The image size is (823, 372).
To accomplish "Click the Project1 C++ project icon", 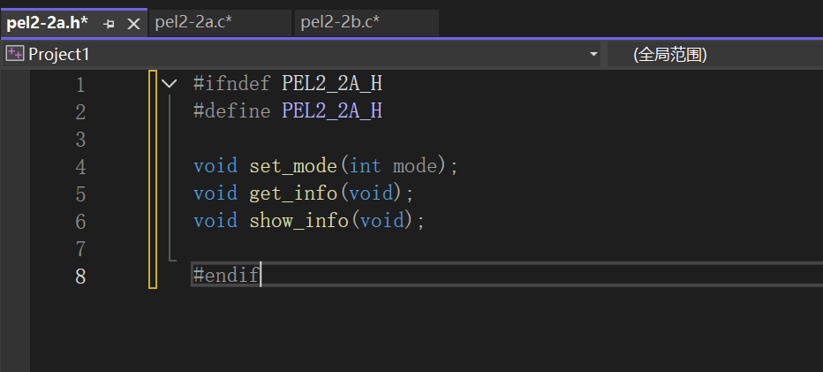I will (14, 54).
